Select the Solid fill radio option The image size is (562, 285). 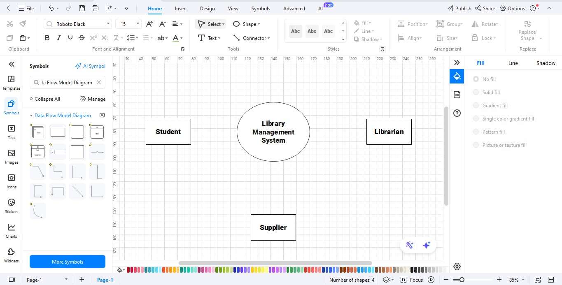476,92
